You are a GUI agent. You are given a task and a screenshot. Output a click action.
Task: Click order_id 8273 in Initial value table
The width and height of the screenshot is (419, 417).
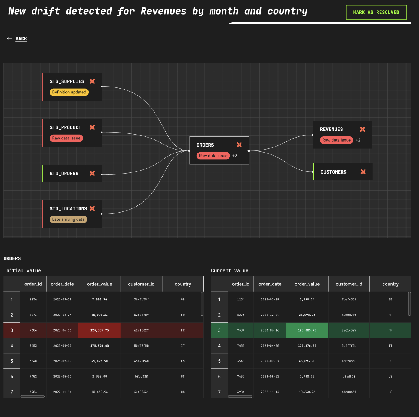point(33,315)
